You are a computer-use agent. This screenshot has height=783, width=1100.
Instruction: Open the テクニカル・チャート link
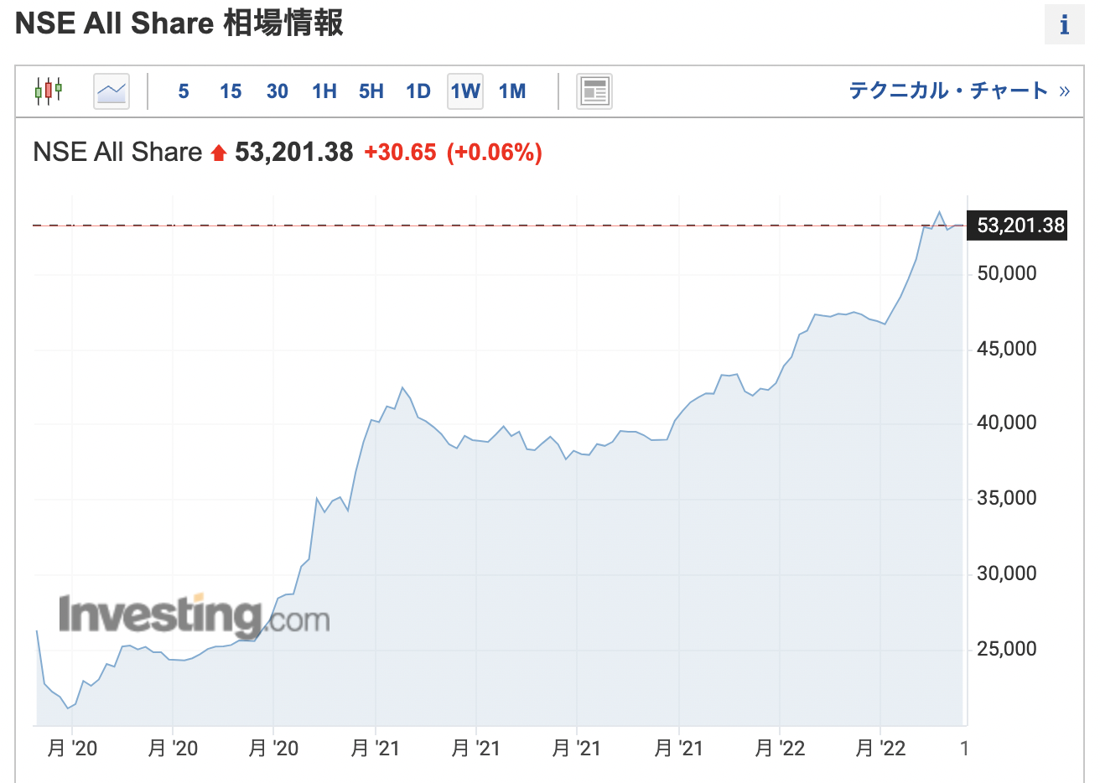pos(948,91)
